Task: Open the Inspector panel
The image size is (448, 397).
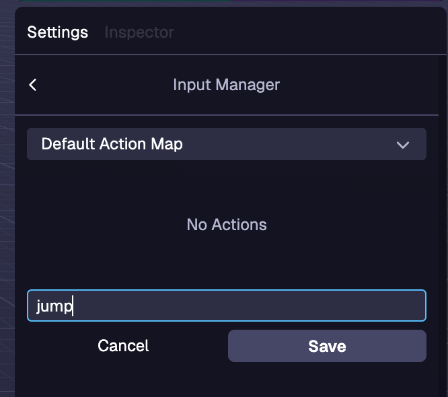Action: click(139, 32)
